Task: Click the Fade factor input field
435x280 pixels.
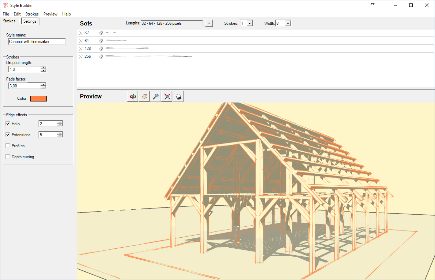Action: pos(24,86)
